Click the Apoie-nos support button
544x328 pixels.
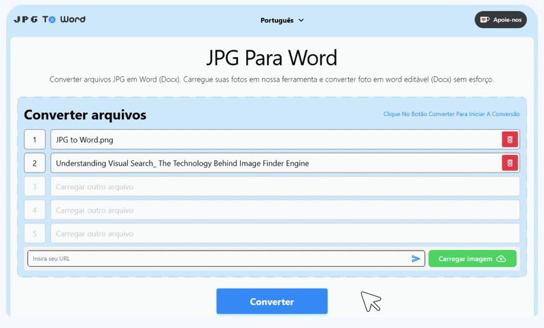click(500, 20)
